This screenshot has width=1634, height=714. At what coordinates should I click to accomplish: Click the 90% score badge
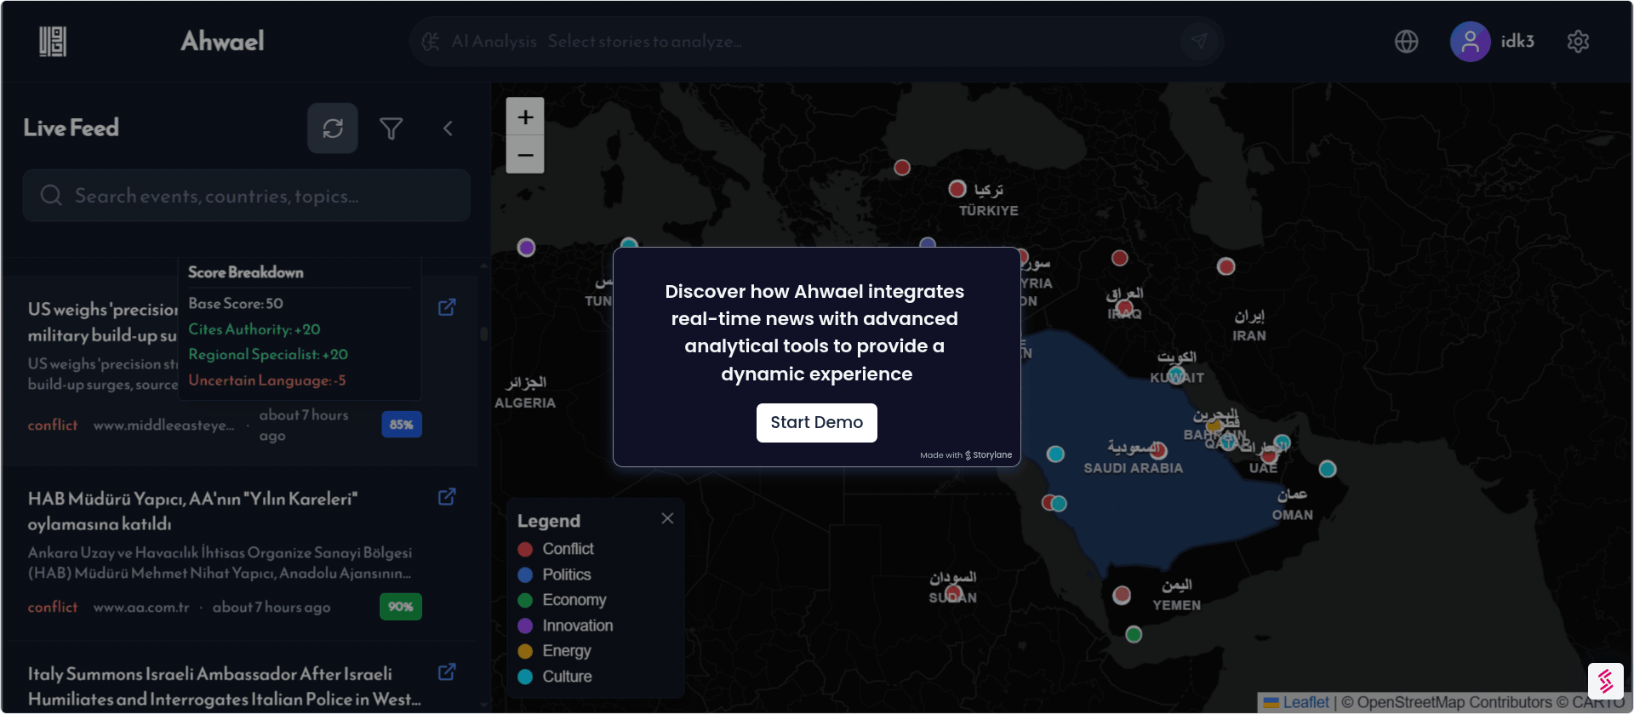[x=401, y=607]
